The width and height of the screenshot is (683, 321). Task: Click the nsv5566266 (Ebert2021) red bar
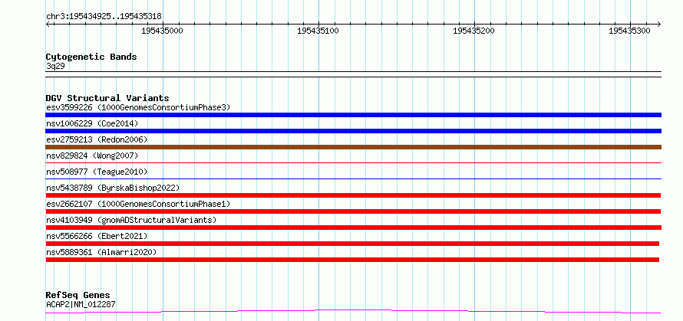point(352,244)
